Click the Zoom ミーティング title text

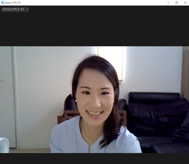[13, 3]
